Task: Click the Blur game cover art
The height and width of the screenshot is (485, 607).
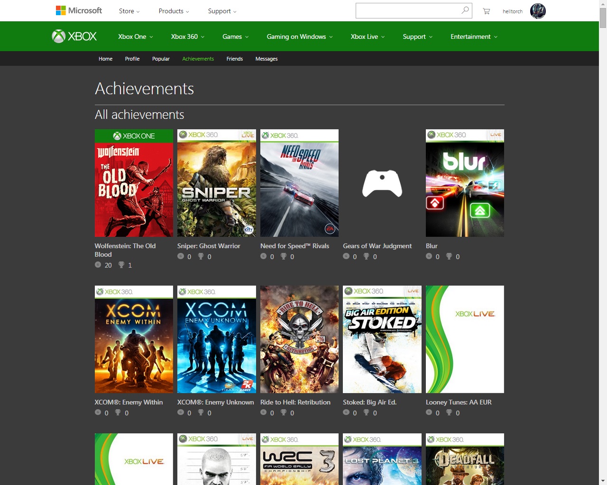Action: [x=465, y=183]
